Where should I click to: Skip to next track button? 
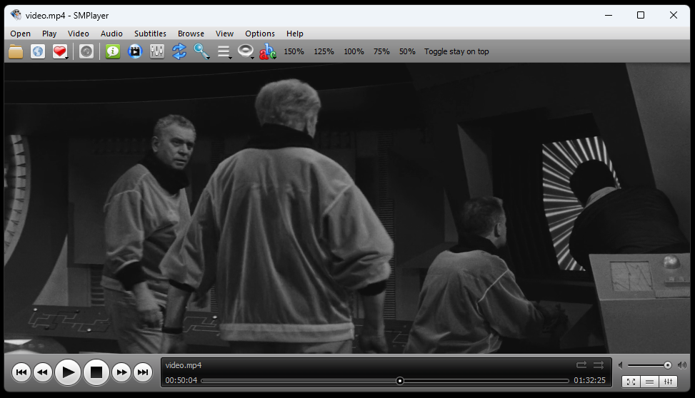(143, 372)
